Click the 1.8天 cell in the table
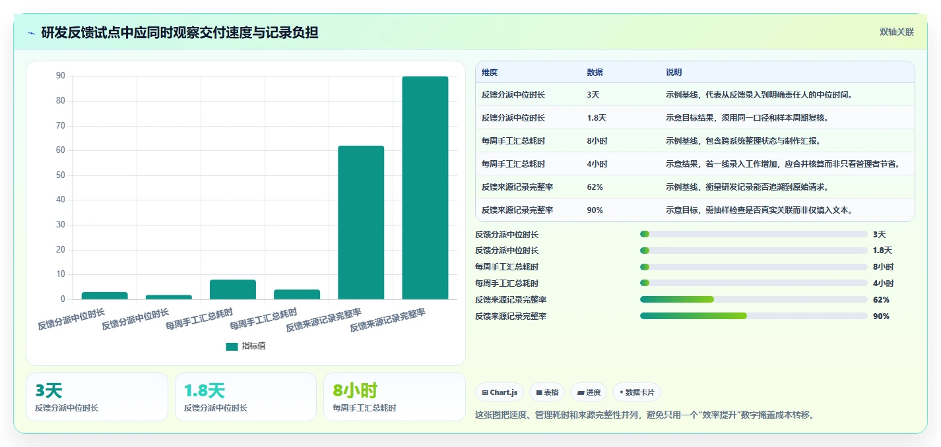The width and height of the screenshot is (941, 447). pos(597,118)
